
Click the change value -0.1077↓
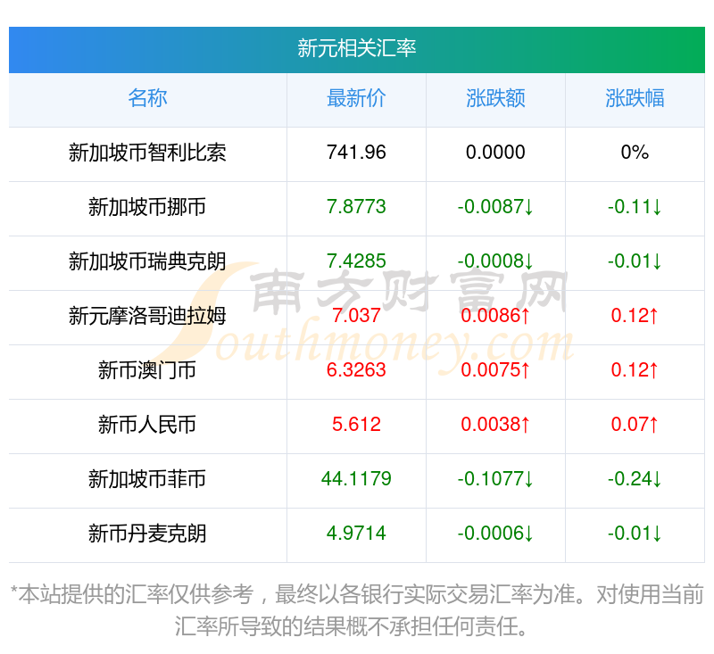coord(495,479)
